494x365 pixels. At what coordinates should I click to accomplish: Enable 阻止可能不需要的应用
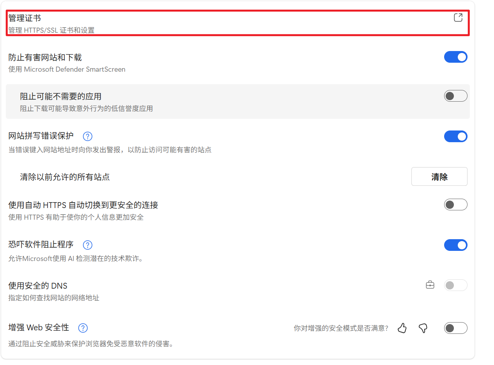[x=455, y=95]
